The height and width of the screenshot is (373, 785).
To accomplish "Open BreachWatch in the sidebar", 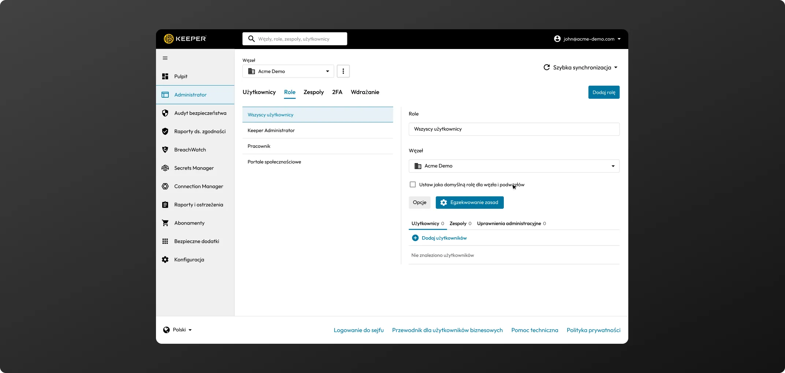I will (x=195, y=150).
